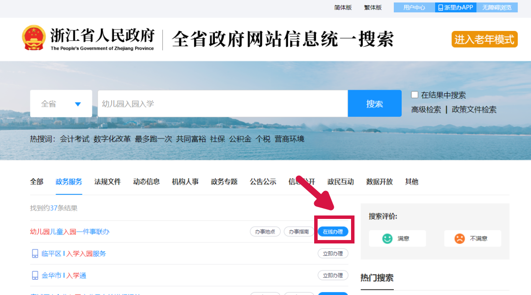Switch to 简体版
Image resolution: width=531 pixels, height=295 pixels.
343,7
